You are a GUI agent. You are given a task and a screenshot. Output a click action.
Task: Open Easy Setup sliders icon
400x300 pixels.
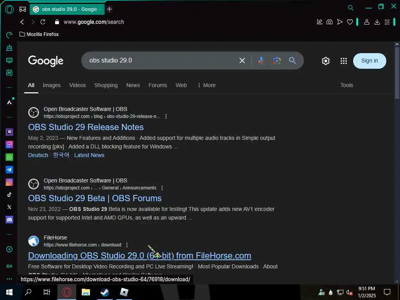387,22
